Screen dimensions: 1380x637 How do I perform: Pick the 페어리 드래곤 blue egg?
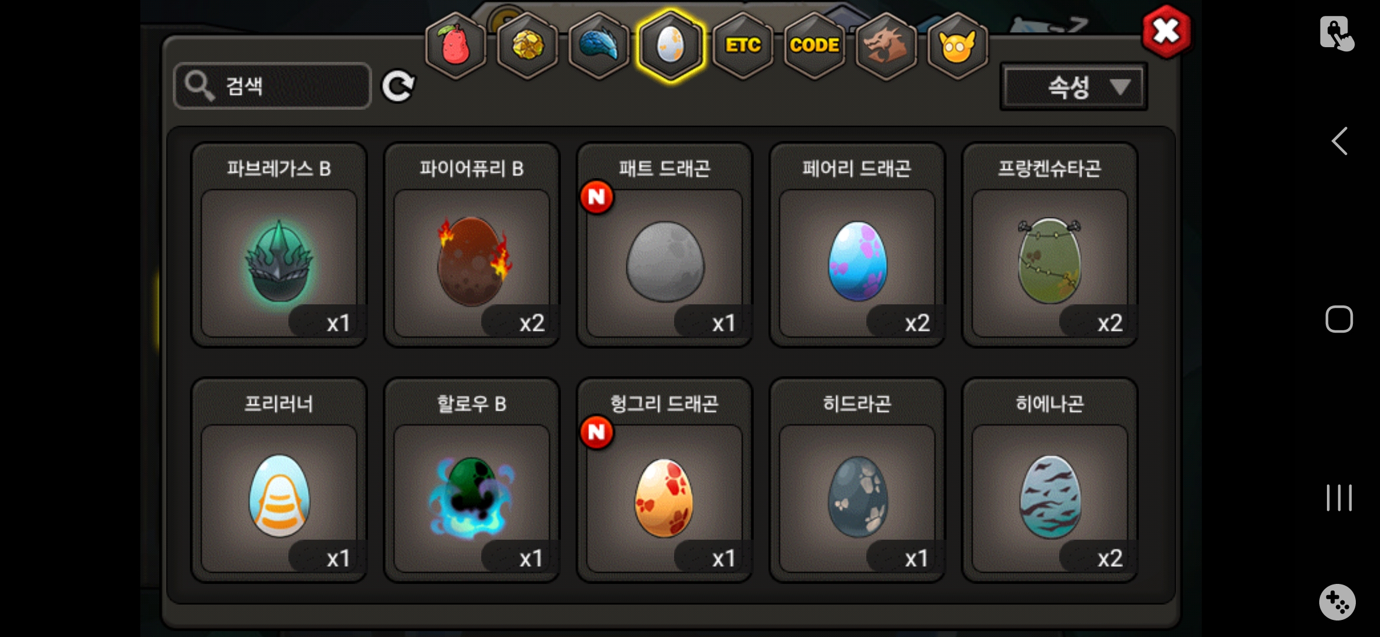pos(857,245)
